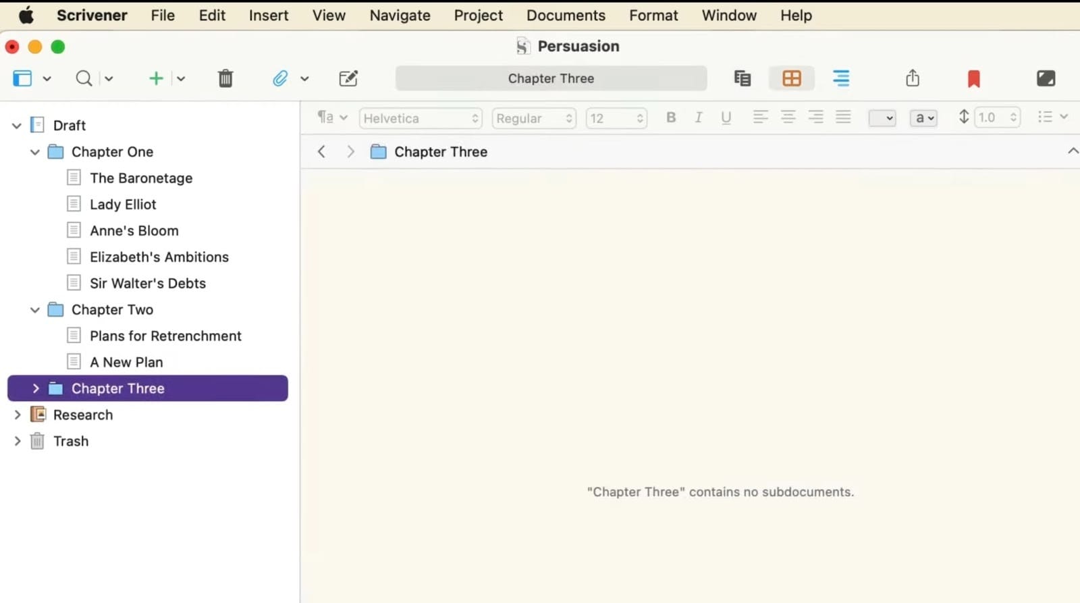Toggle underline formatting

(726, 117)
